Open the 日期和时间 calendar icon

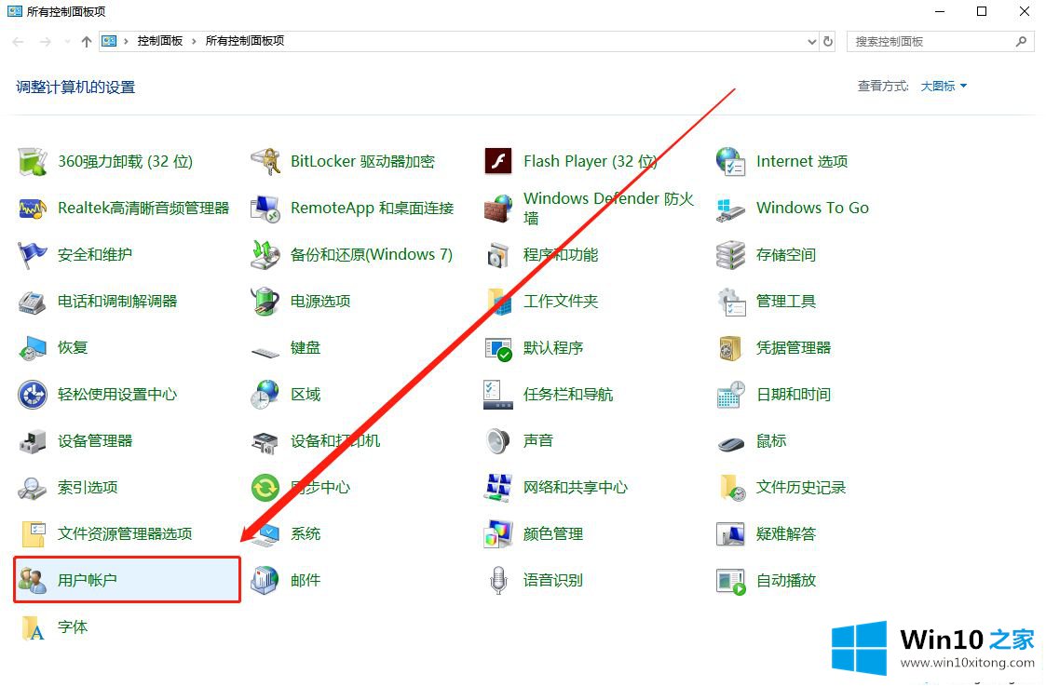730,395
